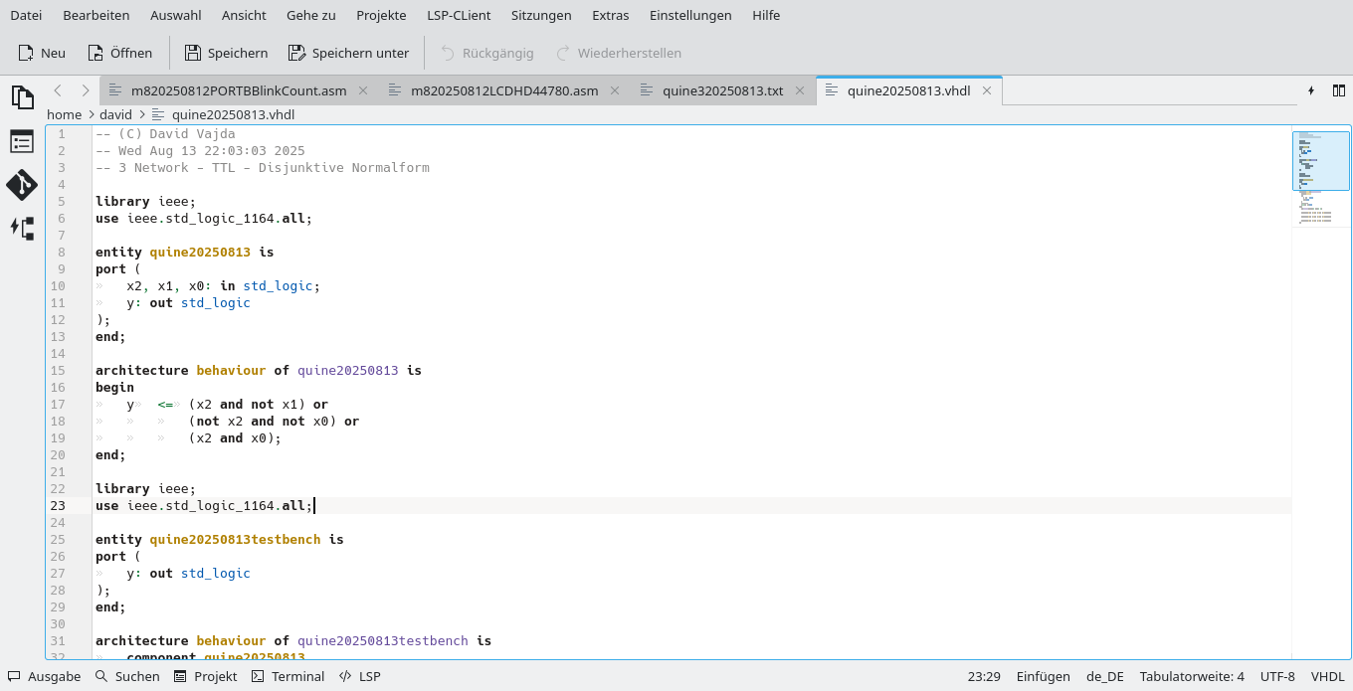The height and width of the screenshot is (691, 1353).
Task: Click the split view icon near tabs
Action: pos(1339,89)
